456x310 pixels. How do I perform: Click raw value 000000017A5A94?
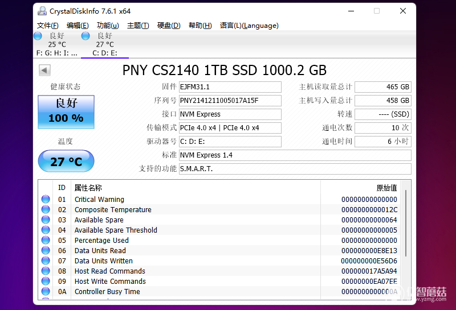(x=369, y=271)
